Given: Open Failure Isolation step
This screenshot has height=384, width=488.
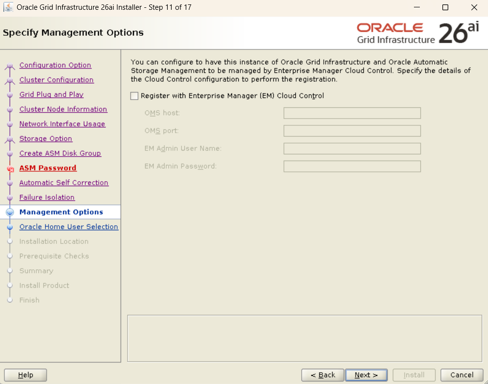Looking at the screenshot, I should click(47, 197).
